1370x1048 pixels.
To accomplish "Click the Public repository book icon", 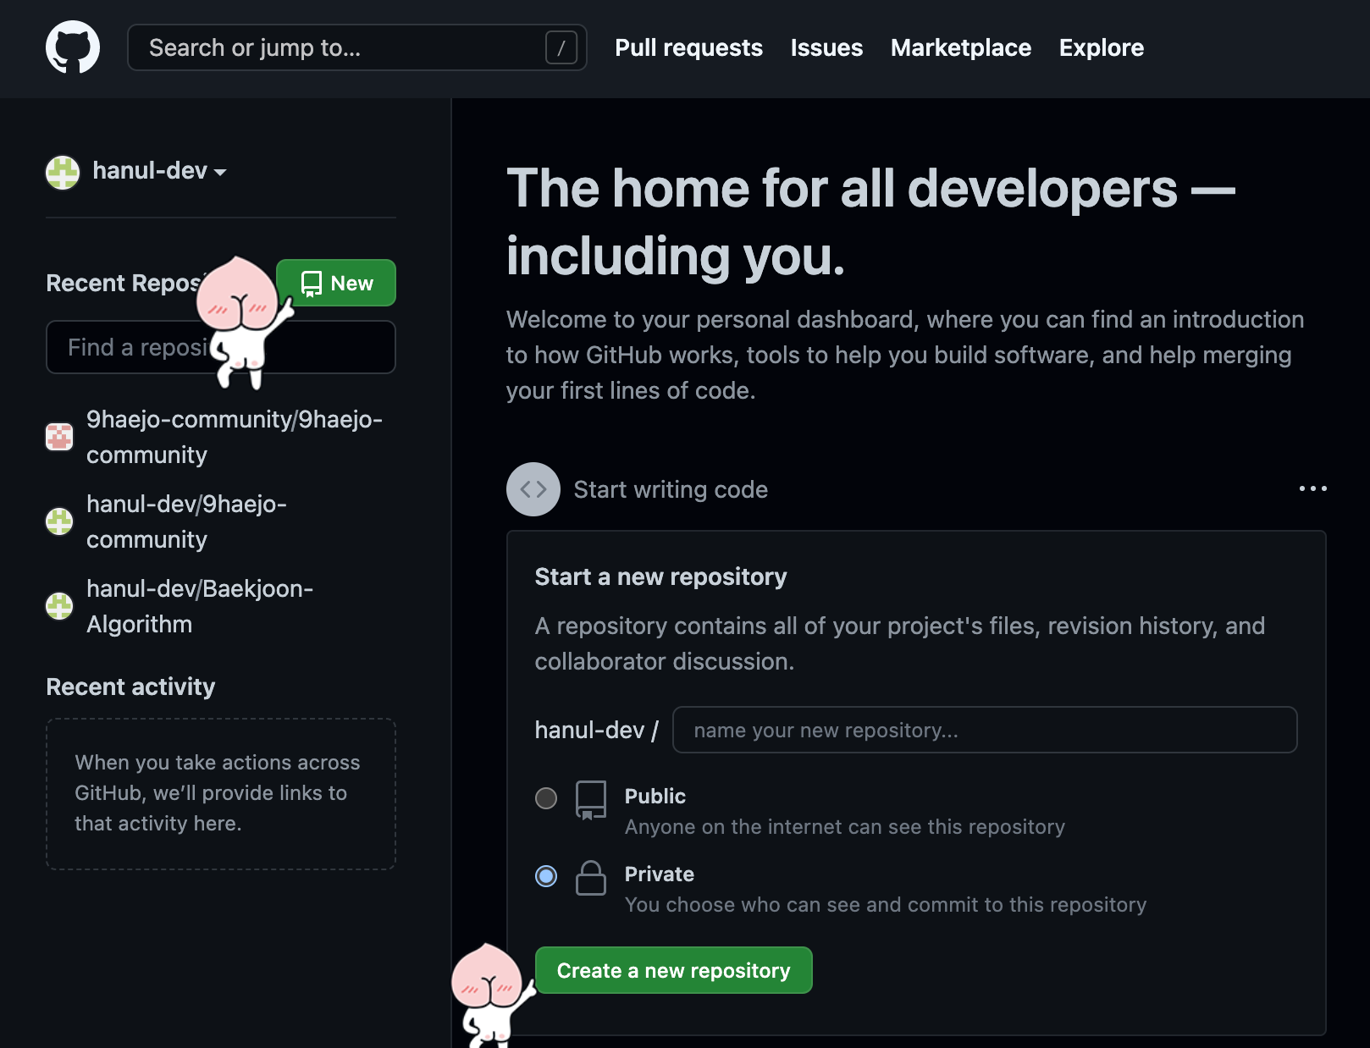I will (591, 800).
